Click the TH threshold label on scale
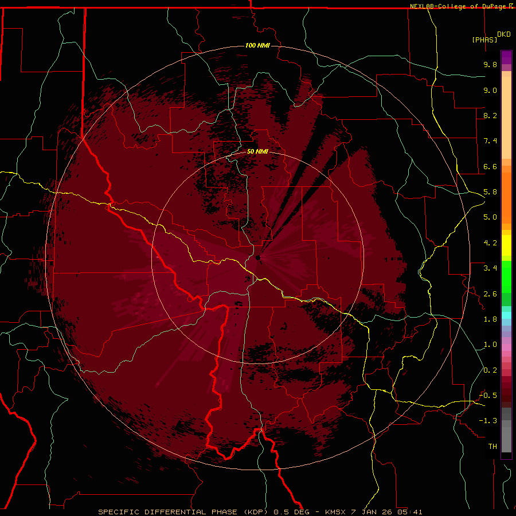516x516 pixels. pos(492,447)
